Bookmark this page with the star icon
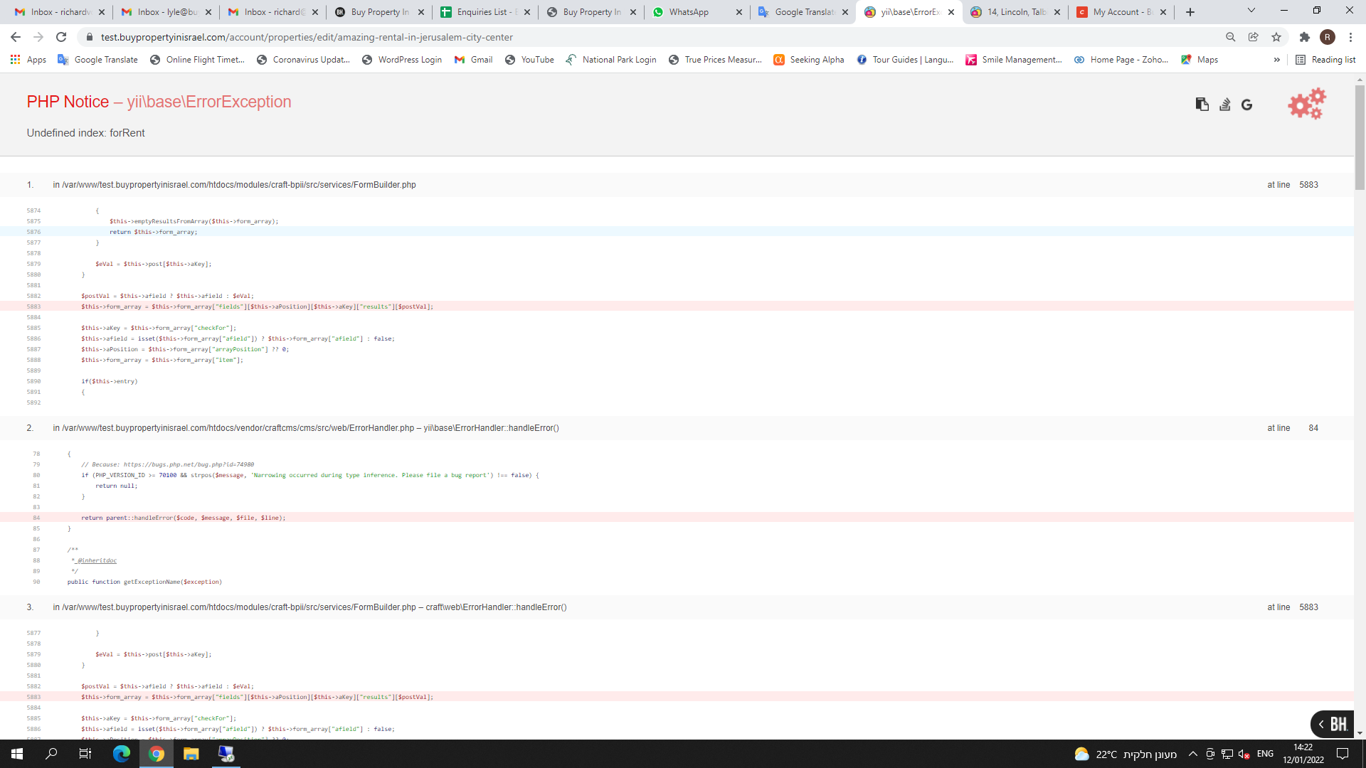 coord(1276,37)
